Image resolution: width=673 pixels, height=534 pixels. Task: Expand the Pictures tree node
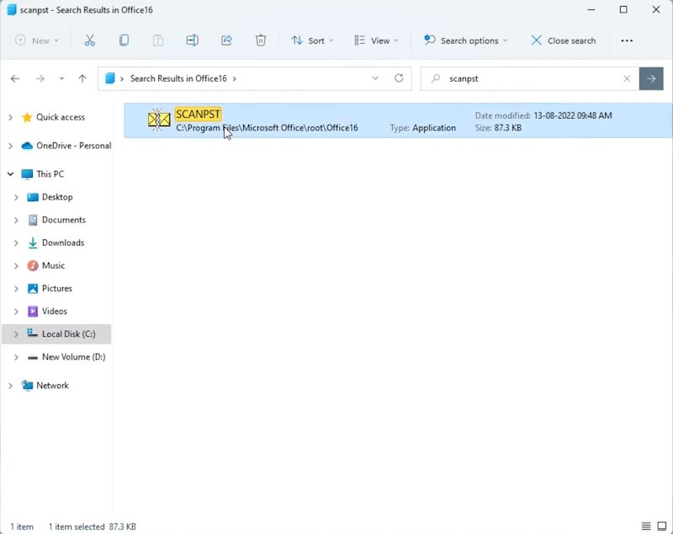point(16,288)
